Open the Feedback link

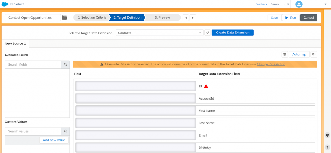pyautogui.click(x=261, y=4)
